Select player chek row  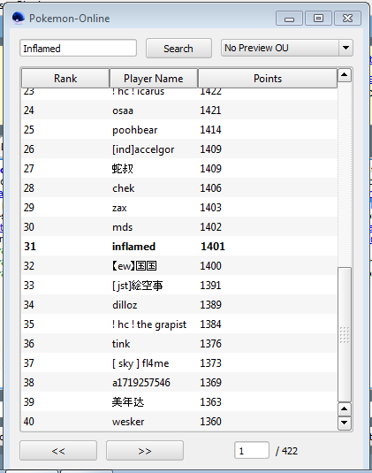pyautogui.click(x=179, y=188)
